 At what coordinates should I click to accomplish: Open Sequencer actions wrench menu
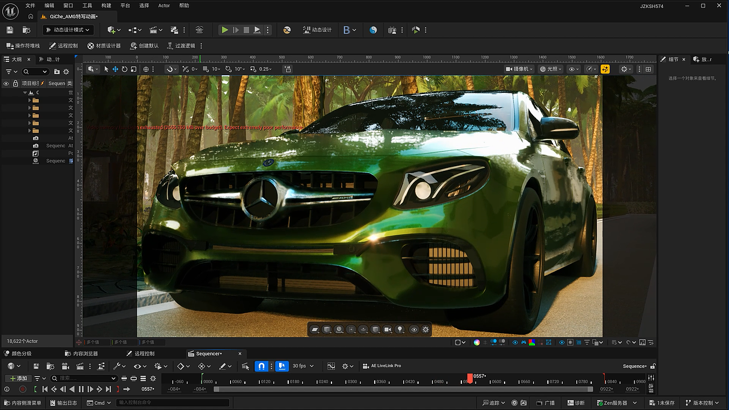(119, 366)
